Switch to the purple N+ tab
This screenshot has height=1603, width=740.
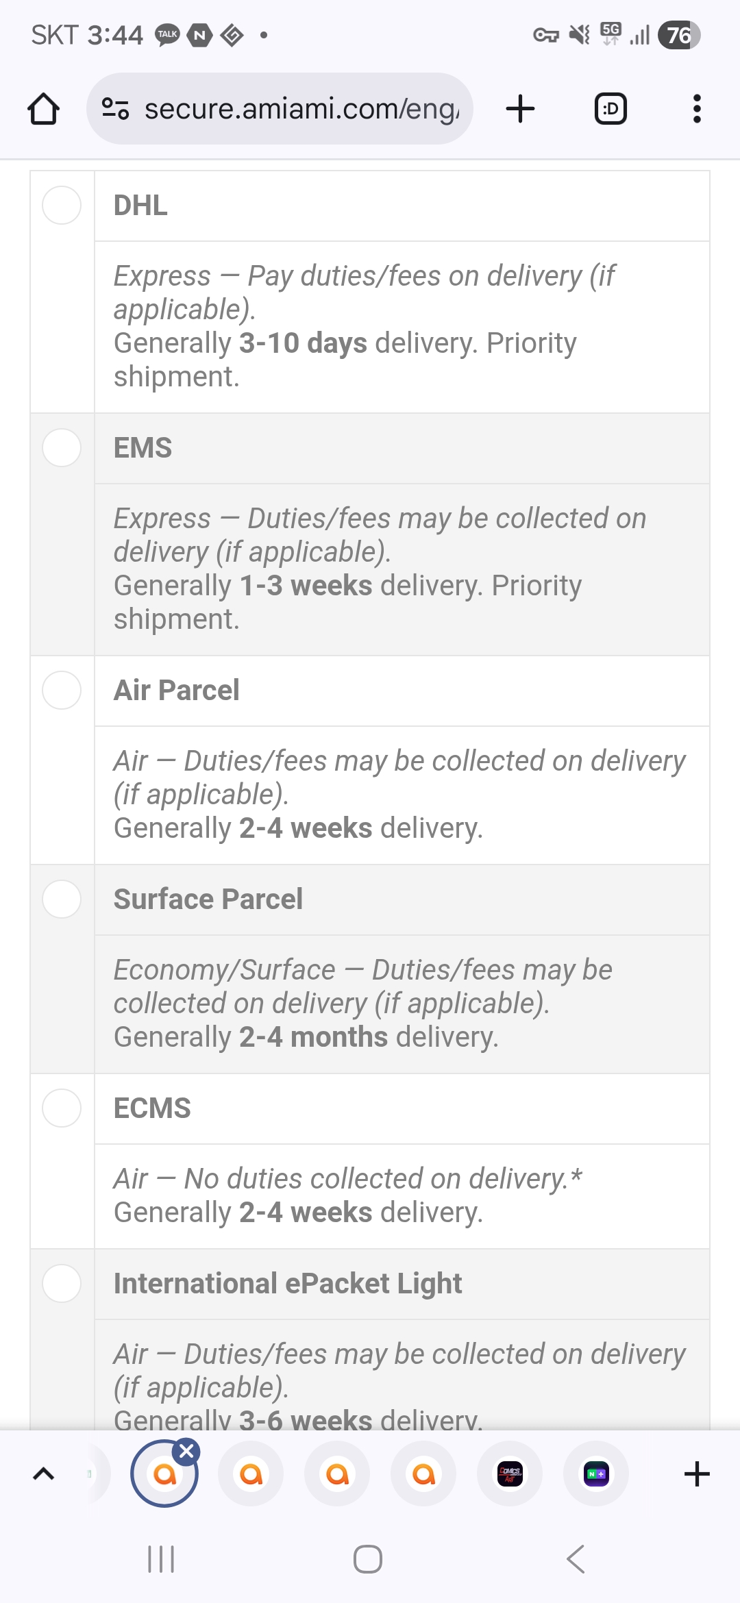[x=596, y=1474]
